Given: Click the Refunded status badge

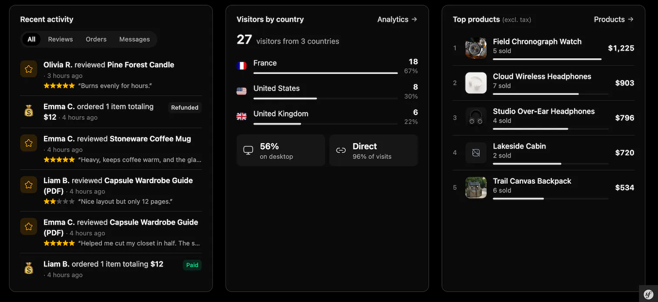Looking at the screenshot, I should 185,107.
